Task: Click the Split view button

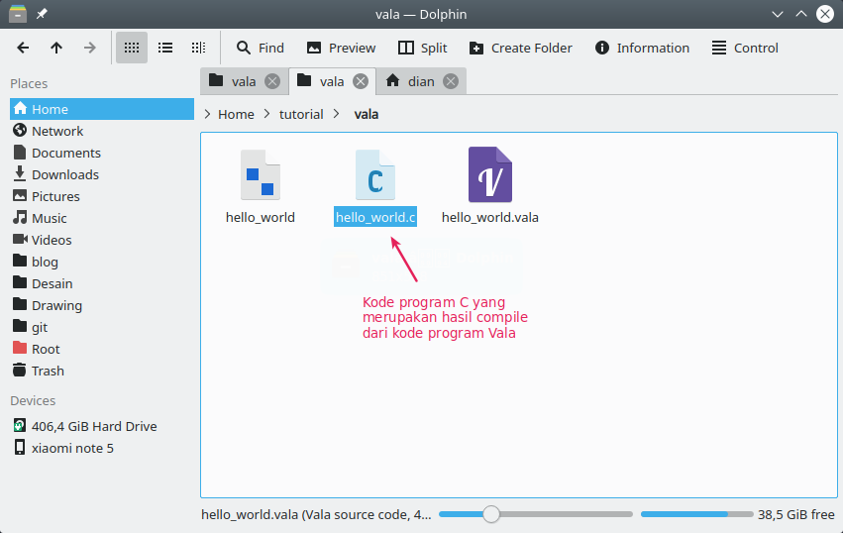Action: click(x=422, y=48)
